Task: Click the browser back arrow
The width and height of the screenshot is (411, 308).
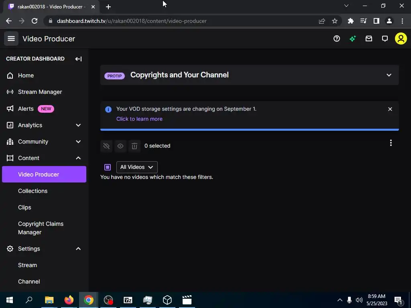Action: (9, 21)
